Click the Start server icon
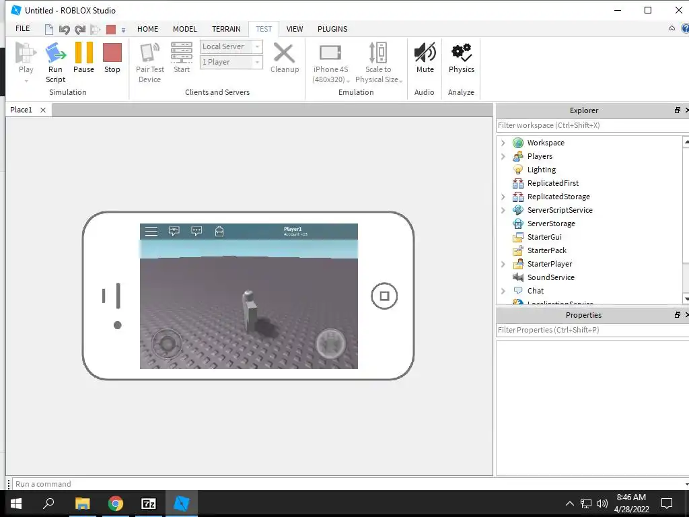689x517 pixels. coord(182,53)
